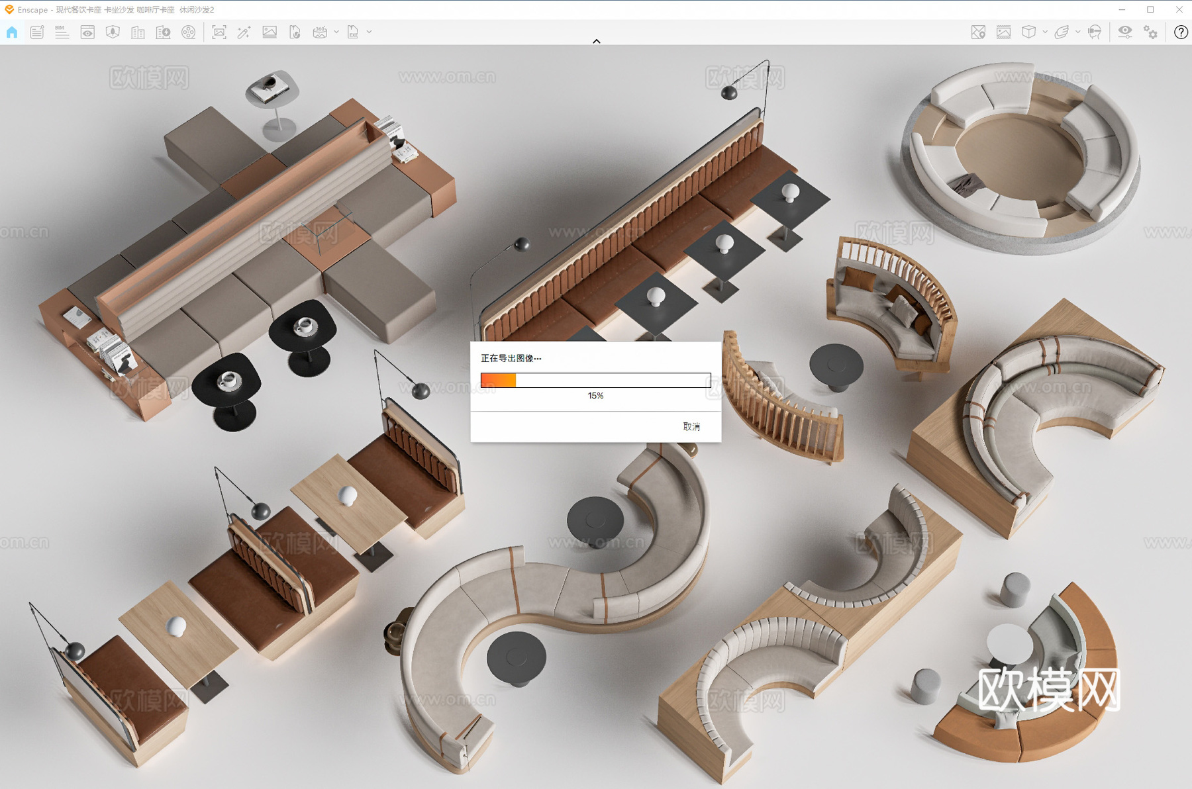The image size is (1192, 789).
Task: Open the view management window icon
Action: pyautogui.click(x=87, y=32)
